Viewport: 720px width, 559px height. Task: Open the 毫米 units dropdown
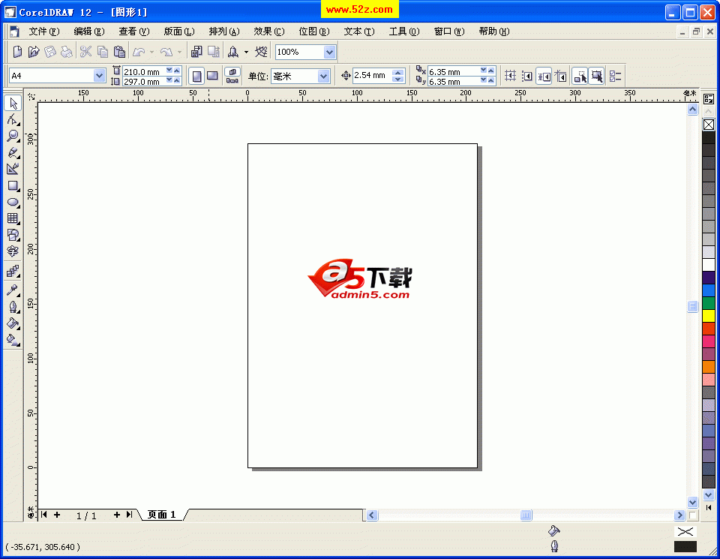[323, 76]
